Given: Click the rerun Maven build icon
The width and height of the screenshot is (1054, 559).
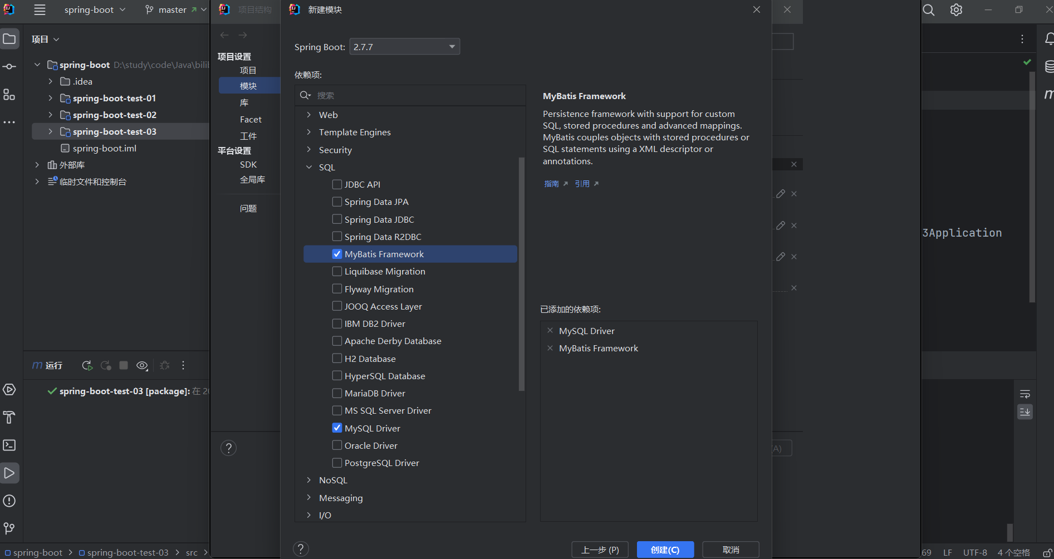Looking at the screenshot, I should [87, 365].
